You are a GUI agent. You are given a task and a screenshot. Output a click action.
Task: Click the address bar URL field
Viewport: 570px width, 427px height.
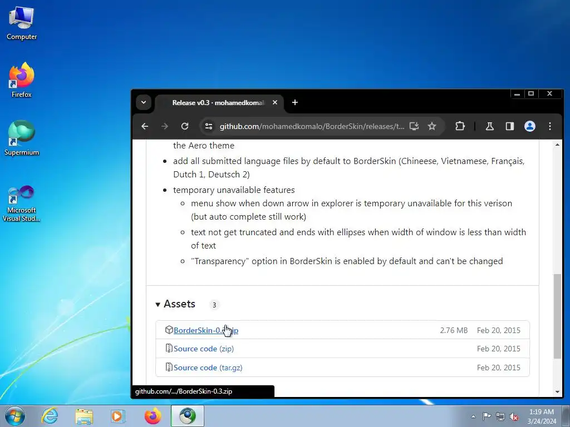312,126
